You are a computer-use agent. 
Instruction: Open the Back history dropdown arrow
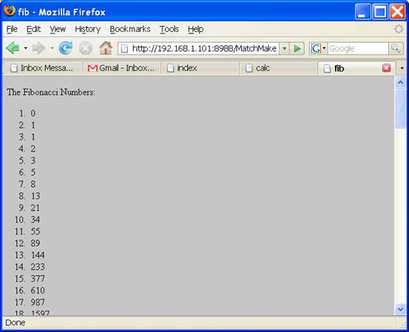(25, 48)
